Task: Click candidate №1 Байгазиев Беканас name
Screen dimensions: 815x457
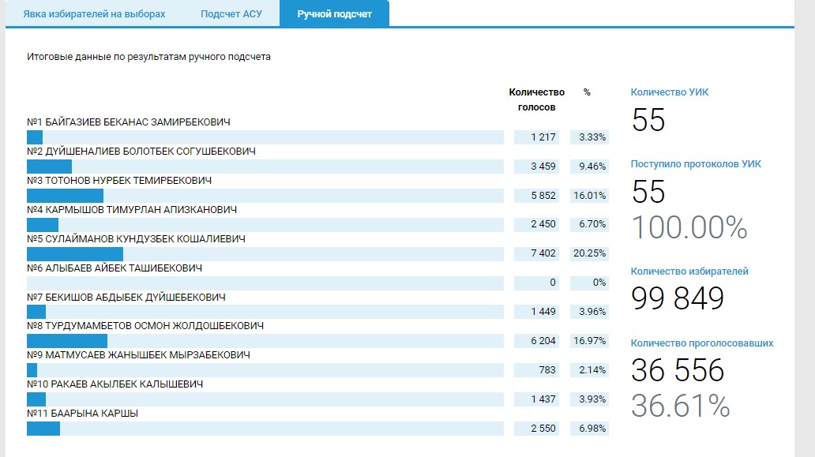Action: coord(128,122)
